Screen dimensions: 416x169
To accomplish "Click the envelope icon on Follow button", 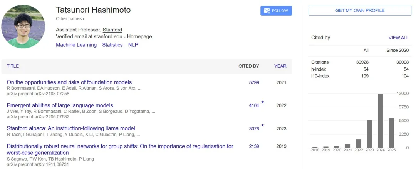I will [267, 11].
